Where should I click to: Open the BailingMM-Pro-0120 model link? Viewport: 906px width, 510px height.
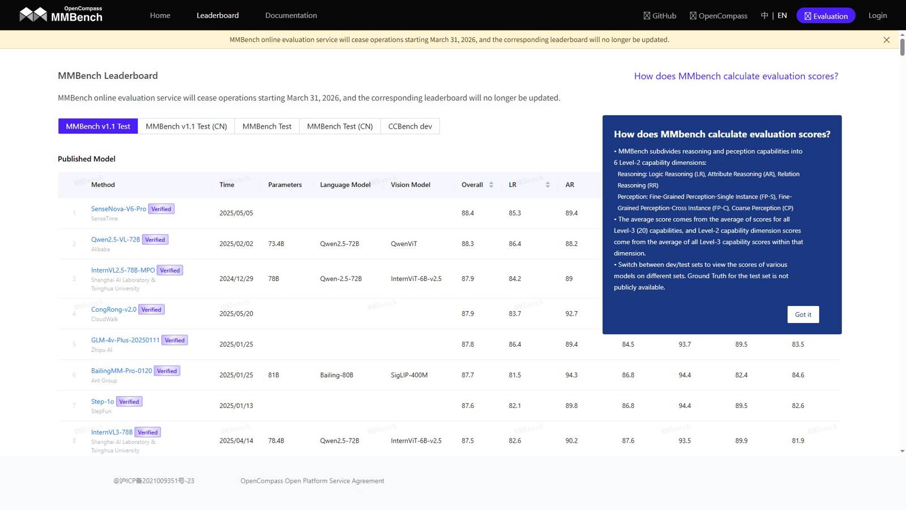[x=122, y=371]
